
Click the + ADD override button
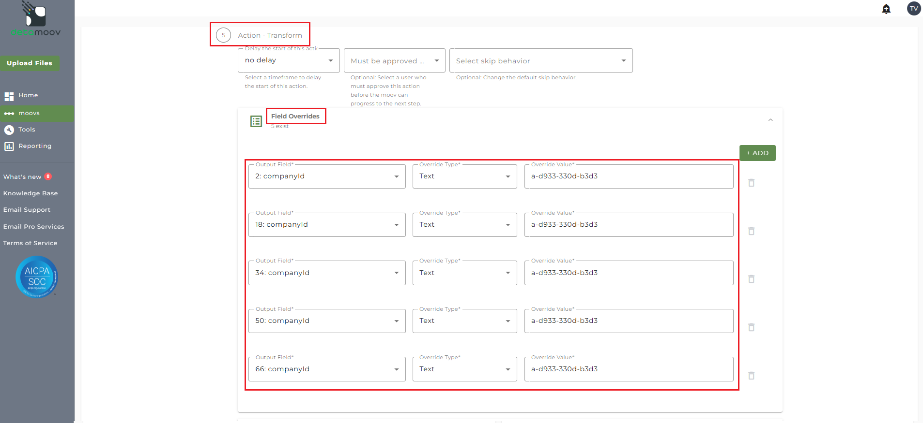coord(757,153)
